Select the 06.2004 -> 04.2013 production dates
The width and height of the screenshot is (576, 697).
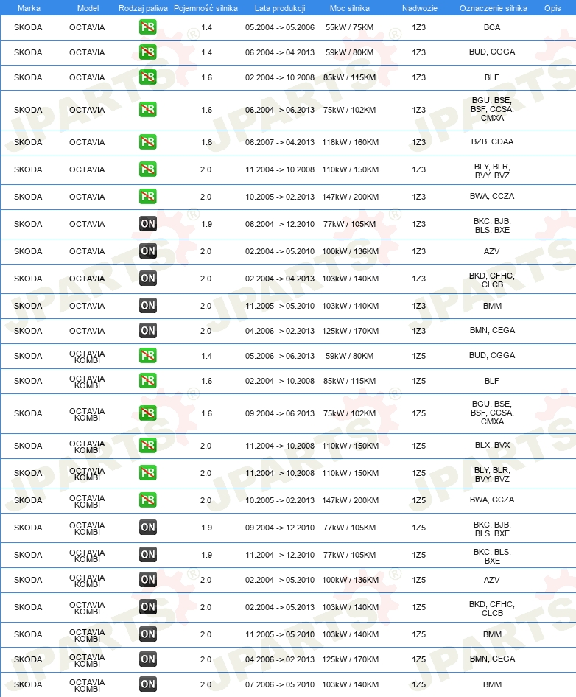tap(280, 52)
